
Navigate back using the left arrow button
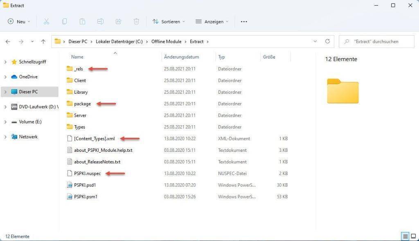point(8,41)
